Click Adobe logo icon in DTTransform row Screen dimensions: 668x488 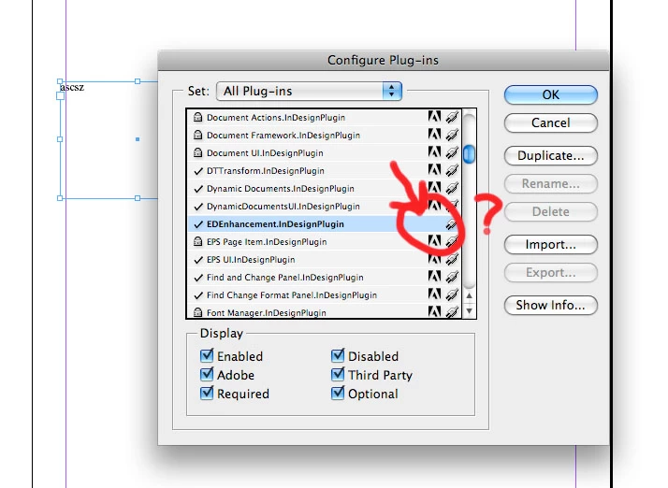[x=434, y=170]
